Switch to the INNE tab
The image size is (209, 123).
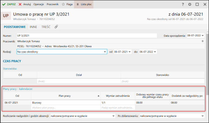coord(33,27)
